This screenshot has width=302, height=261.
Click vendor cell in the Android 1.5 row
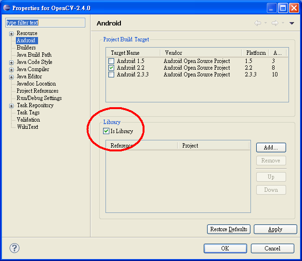click(x=197, y=61)
